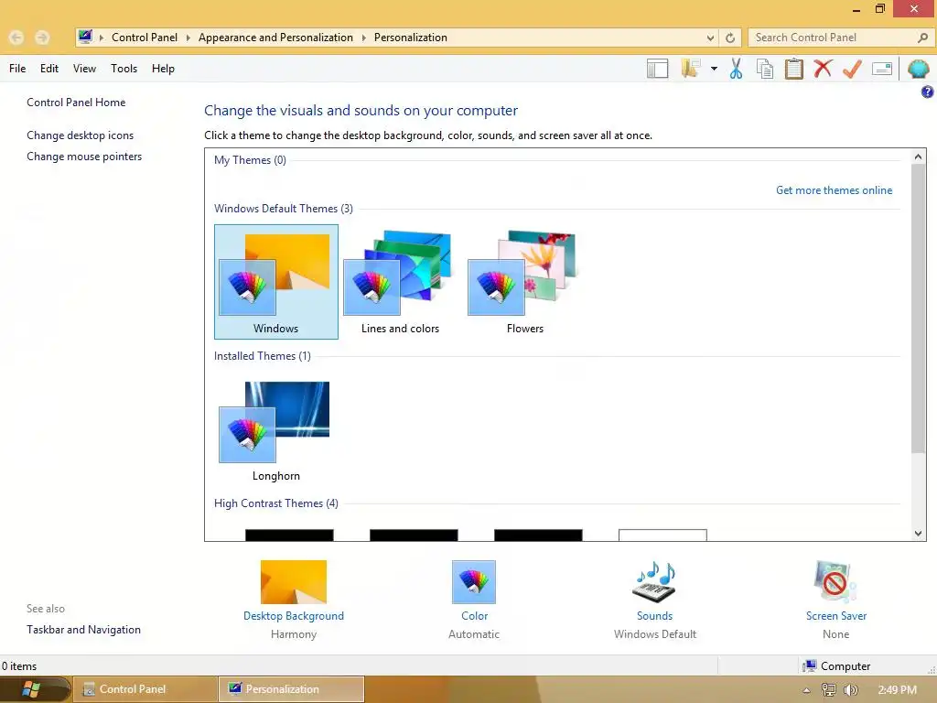Select the white high contrast theme
The width and height of the screenshot is (937, 703).
[662, 535]
